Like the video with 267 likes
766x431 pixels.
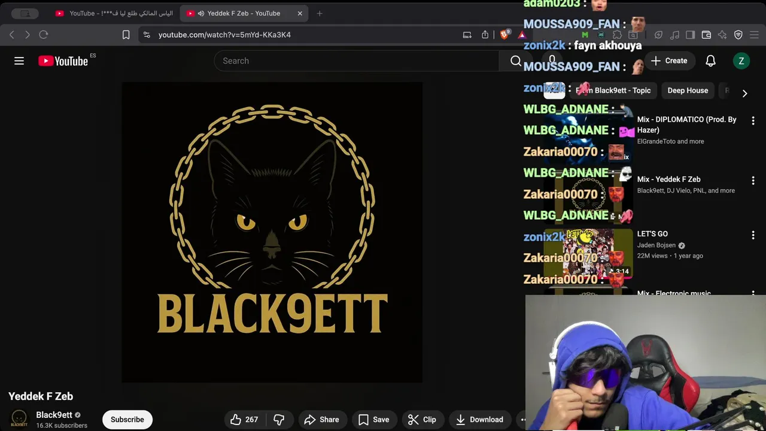(x=244, y=420)
